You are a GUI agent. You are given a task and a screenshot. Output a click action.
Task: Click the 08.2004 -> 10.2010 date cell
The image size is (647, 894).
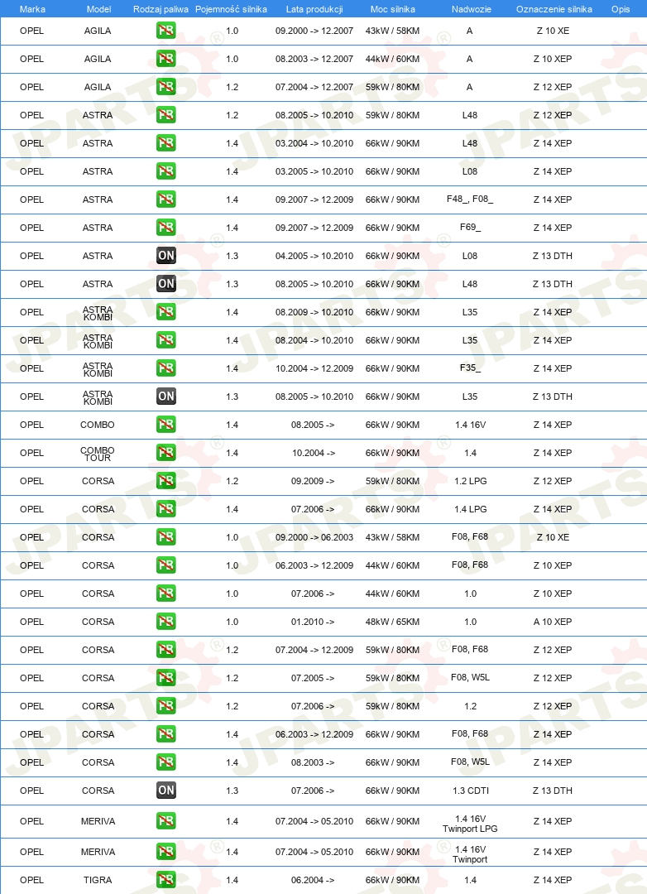(314, 340)
